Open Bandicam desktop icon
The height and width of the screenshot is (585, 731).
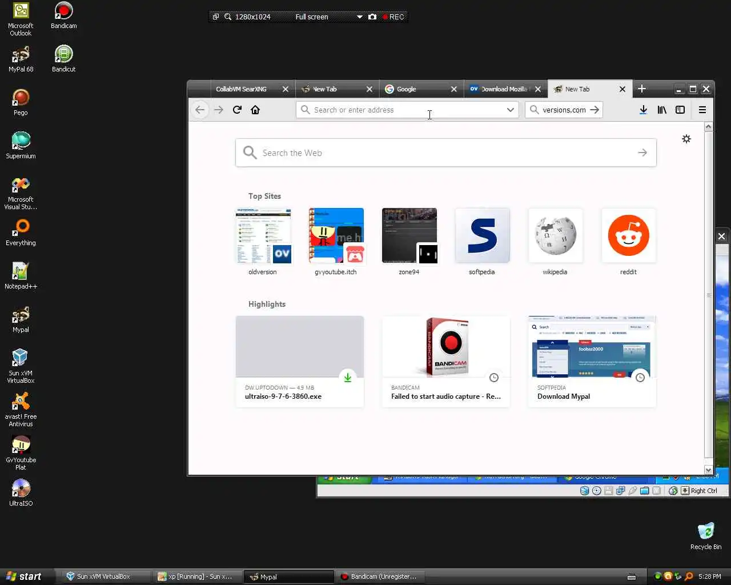63,16
